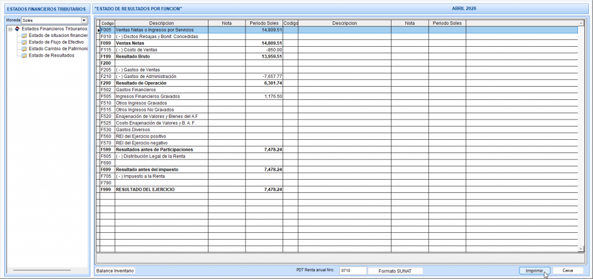Screen dimensions: 593x279
Task: Click the Estados Financieros Triburarios root icon
Action: (x=17, y=29)
